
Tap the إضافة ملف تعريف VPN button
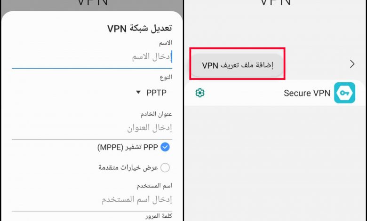[237, 65]
